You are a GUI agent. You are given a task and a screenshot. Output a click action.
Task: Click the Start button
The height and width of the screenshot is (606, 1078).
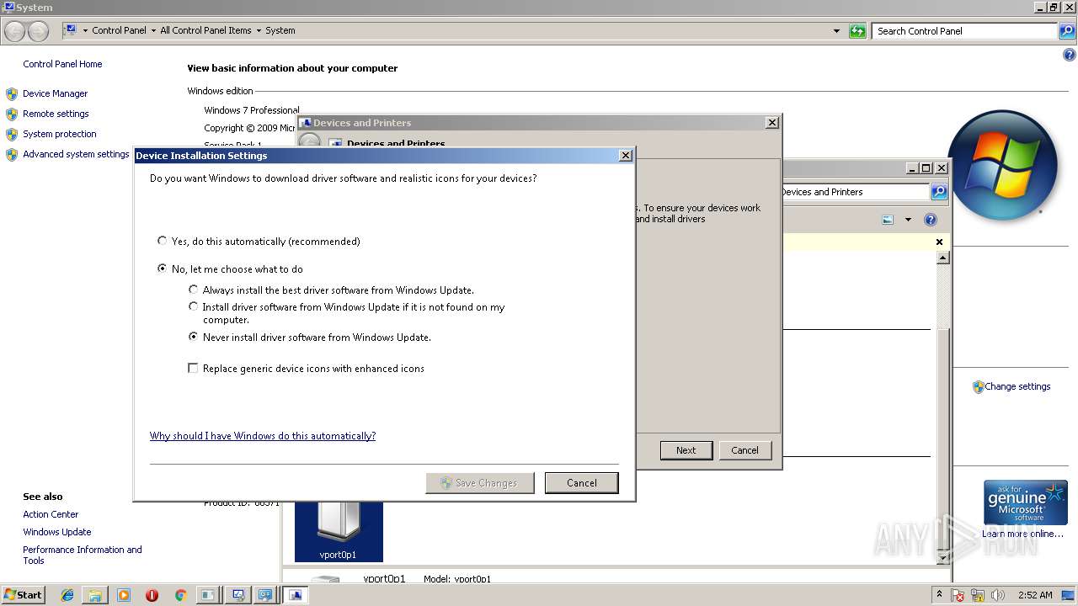coord(24,595)
